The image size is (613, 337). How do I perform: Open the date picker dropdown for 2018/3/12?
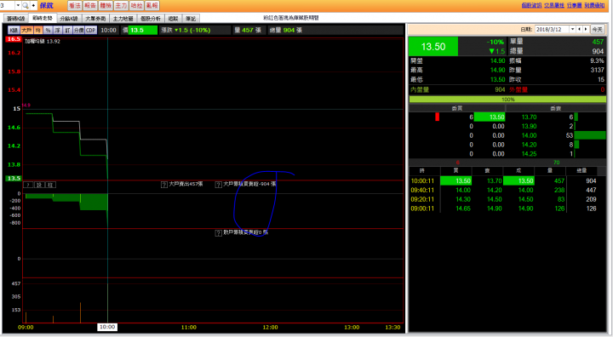pos(572,29)
